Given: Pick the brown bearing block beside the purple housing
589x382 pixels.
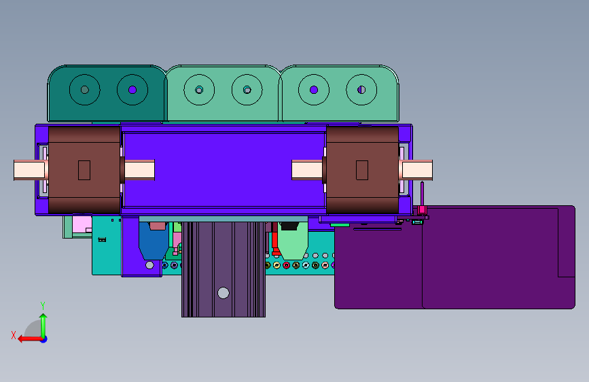Looking at the screenshot, I should [363, 170].
